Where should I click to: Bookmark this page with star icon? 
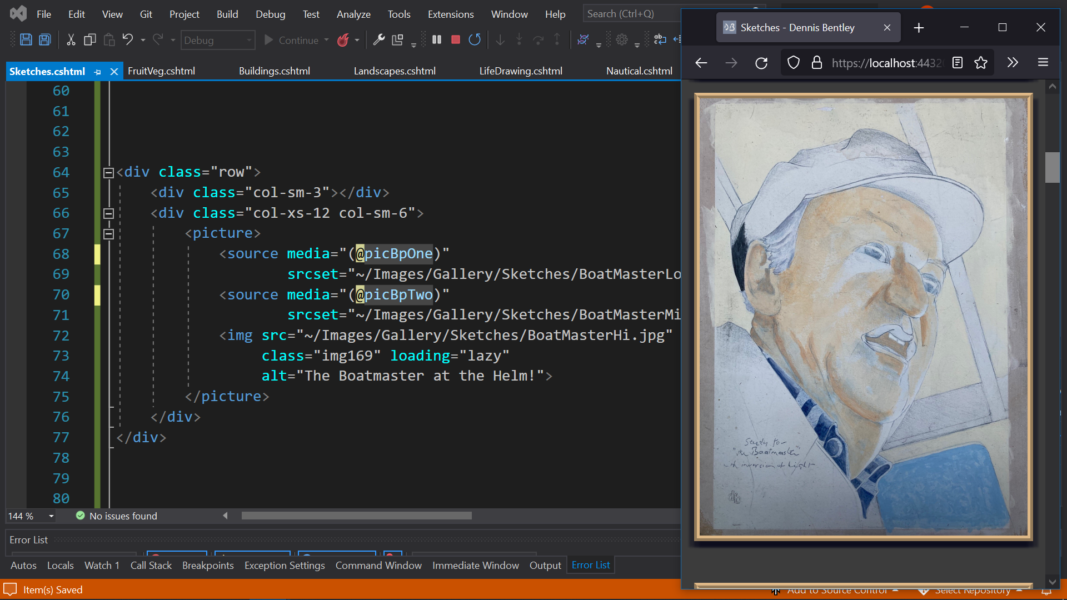click(x=981, y=63)
